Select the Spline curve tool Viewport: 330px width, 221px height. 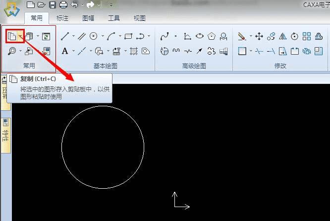click(165, 36)
